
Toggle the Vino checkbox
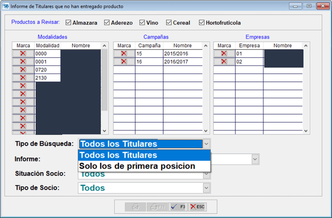point(142,23)
